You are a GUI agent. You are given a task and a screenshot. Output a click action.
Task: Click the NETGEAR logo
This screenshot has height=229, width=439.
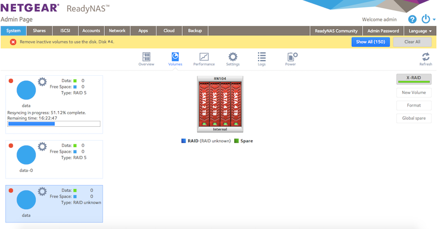[x=30, y=8]
